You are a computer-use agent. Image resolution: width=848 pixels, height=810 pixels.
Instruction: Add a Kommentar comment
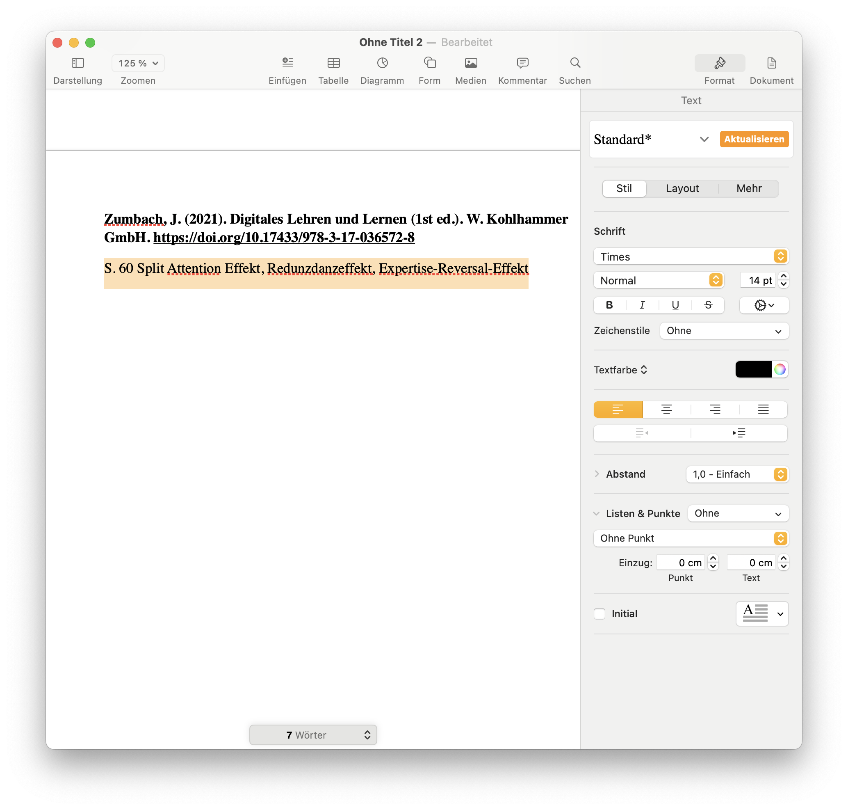tap(522, 64)
